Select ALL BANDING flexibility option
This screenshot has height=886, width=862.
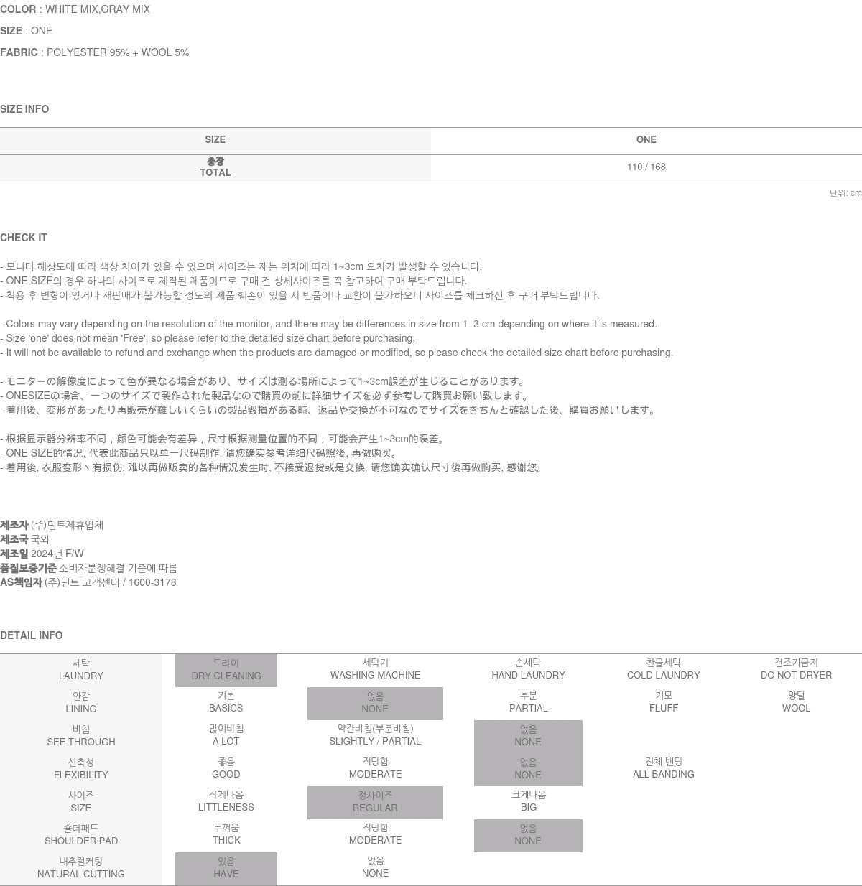pos(663,768)
